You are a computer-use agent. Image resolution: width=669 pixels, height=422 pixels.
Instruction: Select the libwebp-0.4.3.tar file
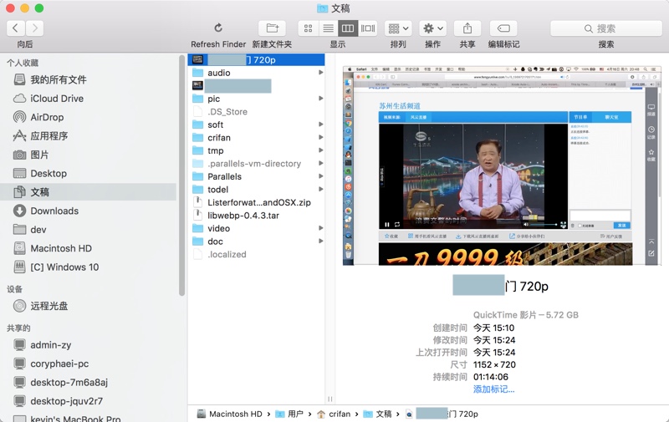pos(243,216)
